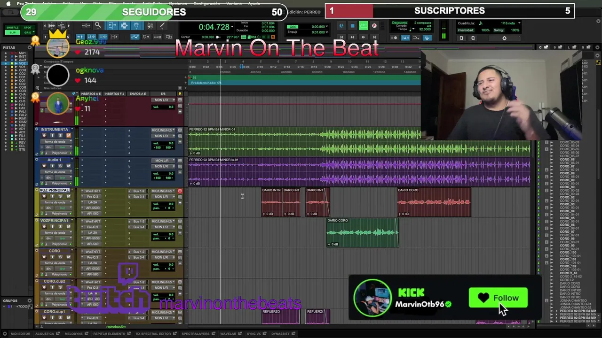
Task: Open the gear settings icon in toolbar
Action: pyautogui.click(x=504, y=38)
